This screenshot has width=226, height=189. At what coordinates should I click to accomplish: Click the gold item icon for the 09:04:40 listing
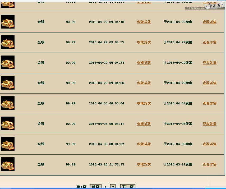coord(8,22)
